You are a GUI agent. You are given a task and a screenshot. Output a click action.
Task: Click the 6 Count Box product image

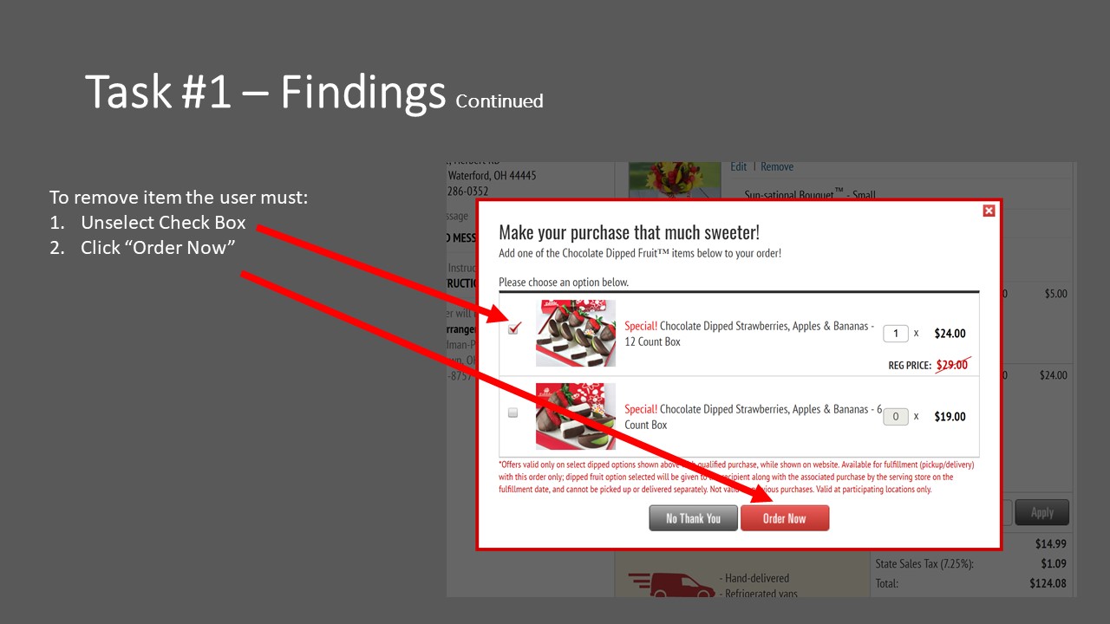click(x=576, y=416)
